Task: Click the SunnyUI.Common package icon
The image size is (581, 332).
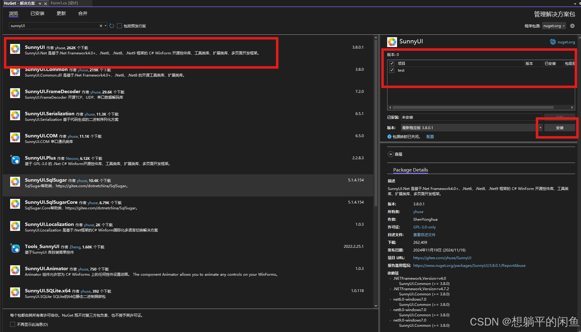Action: pyautogui.click(x=15, y=72)
